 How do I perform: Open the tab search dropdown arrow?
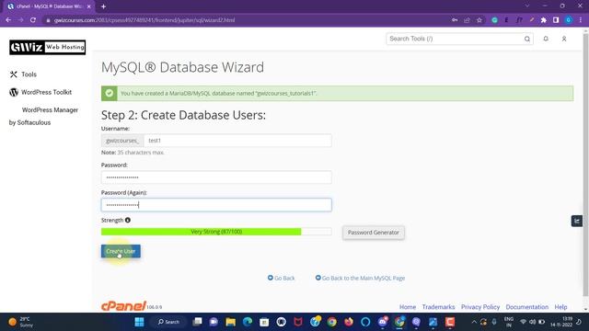coord(527,6)
